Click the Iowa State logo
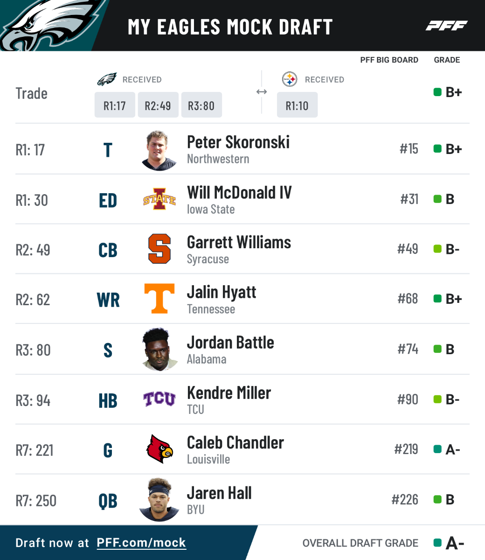Image resolution: width=485 pixels, height=560 pixels. point(159,200)
